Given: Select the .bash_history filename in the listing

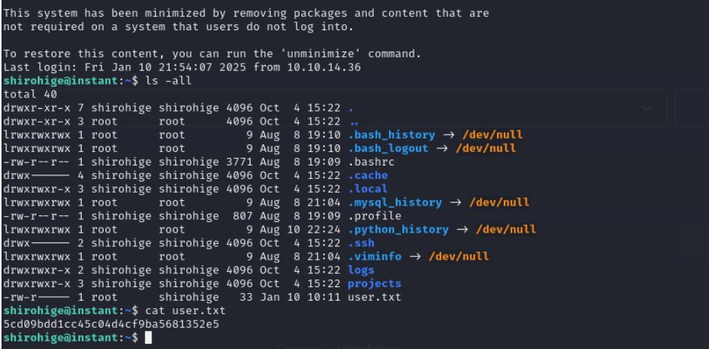Looking at the screenshot, I should [x=392, y=134].
